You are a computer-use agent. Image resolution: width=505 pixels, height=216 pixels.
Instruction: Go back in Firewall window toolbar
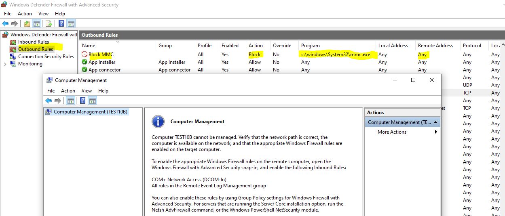(x=5, y=23)
